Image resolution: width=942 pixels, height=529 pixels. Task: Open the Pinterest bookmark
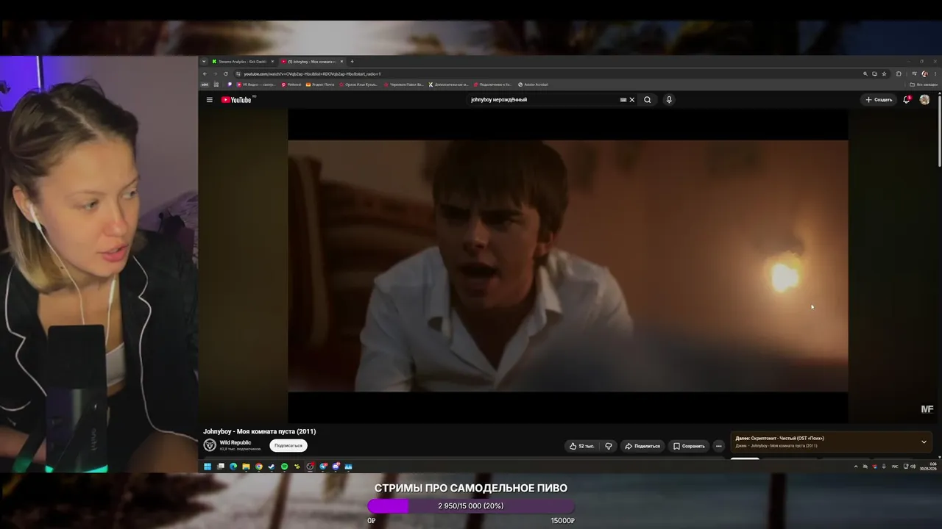click(291, 84)
